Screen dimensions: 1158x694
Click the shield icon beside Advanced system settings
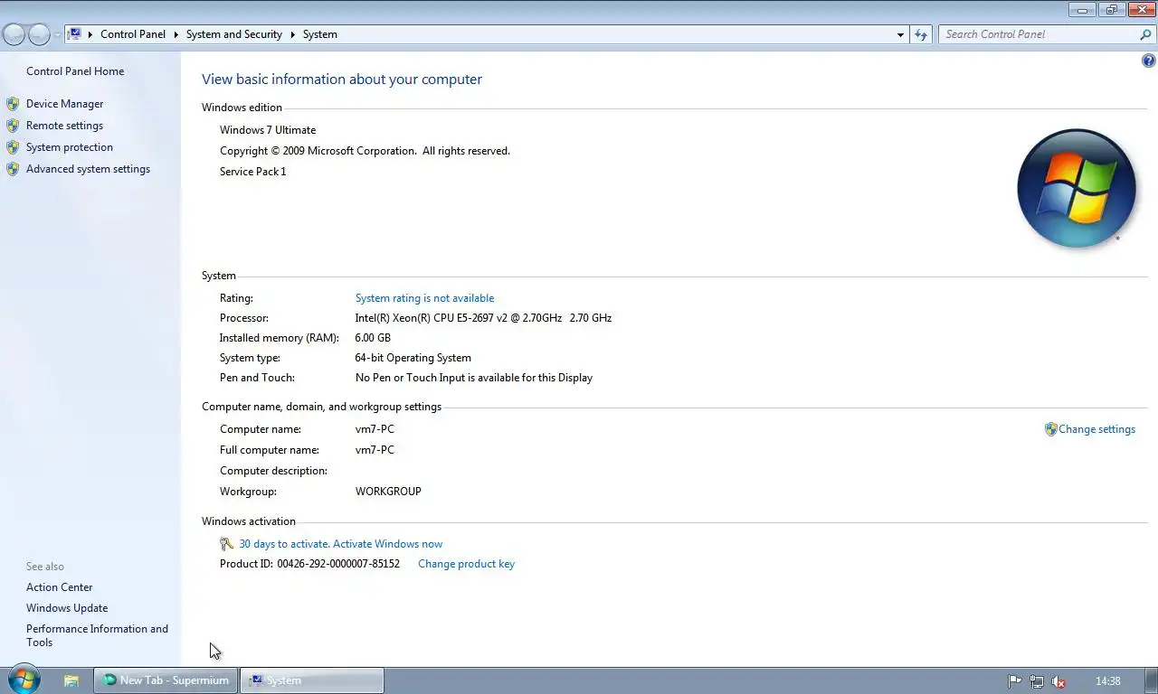(13, 169)
